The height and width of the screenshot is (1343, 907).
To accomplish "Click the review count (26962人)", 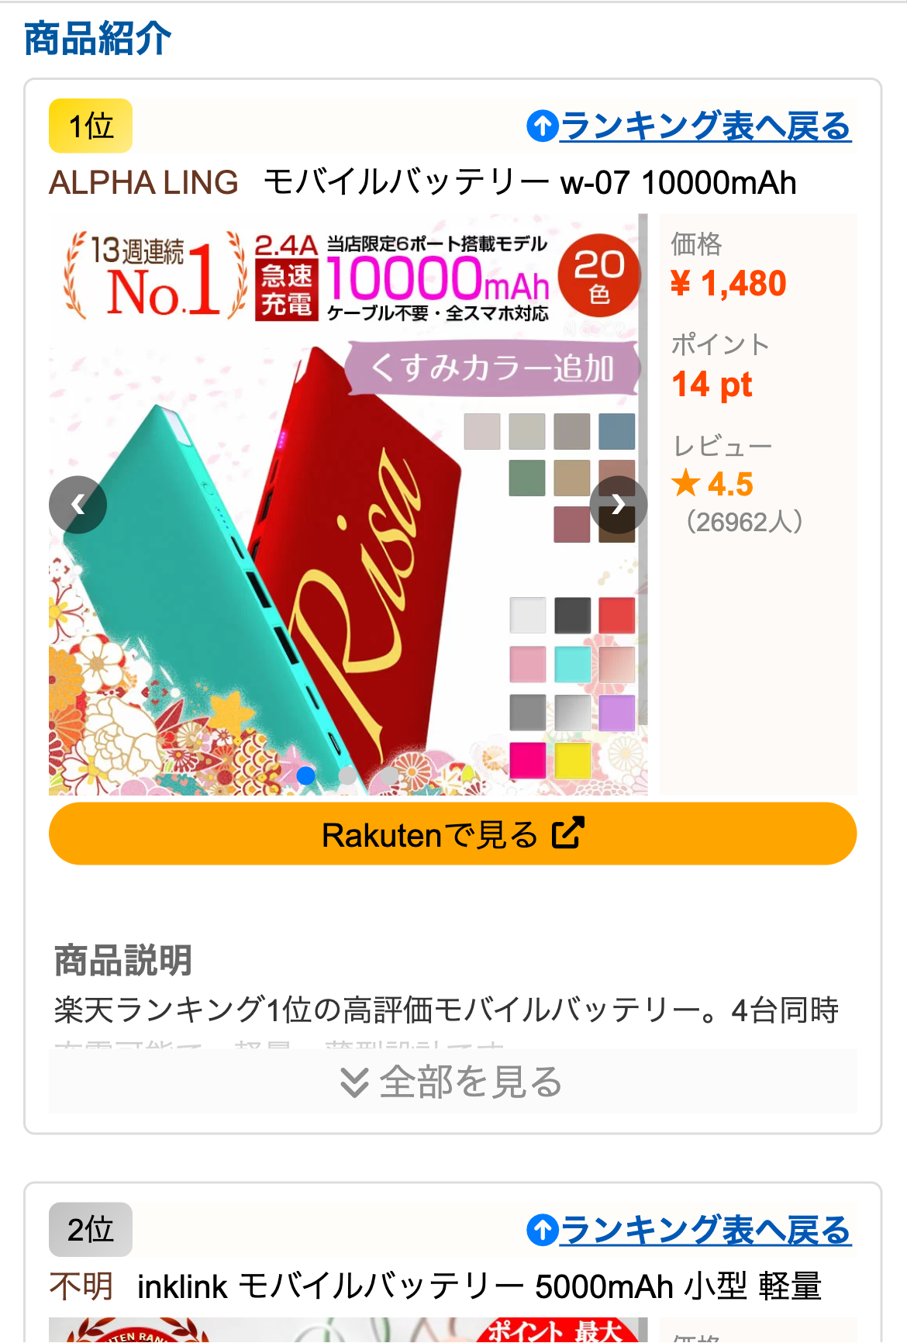I will click(744, 522).
